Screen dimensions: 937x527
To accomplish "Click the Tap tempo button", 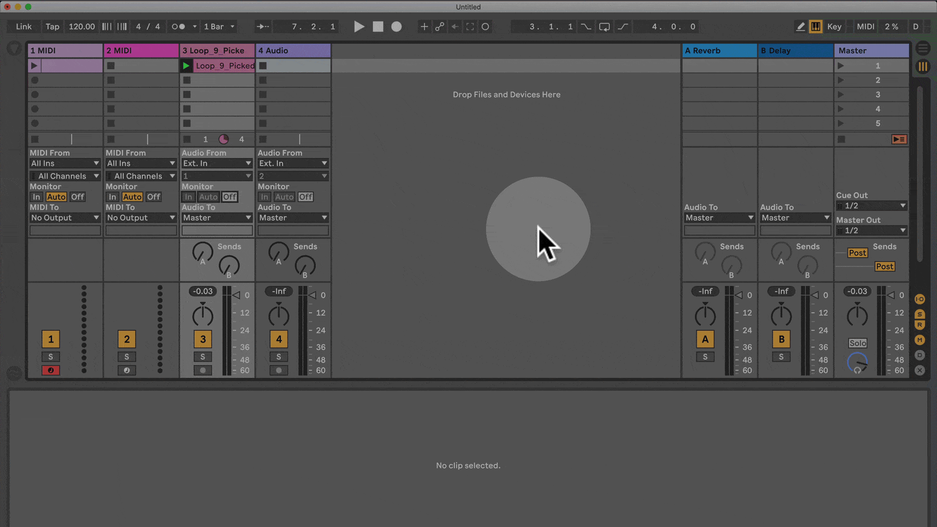I will (52, 27).
